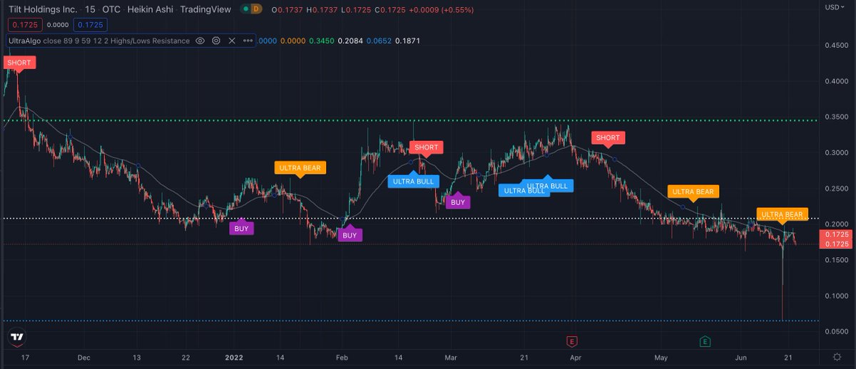Click the blue 0.1725 buy price box
Viewport: 856px width, 369px height.
click(x=89, y=25)
